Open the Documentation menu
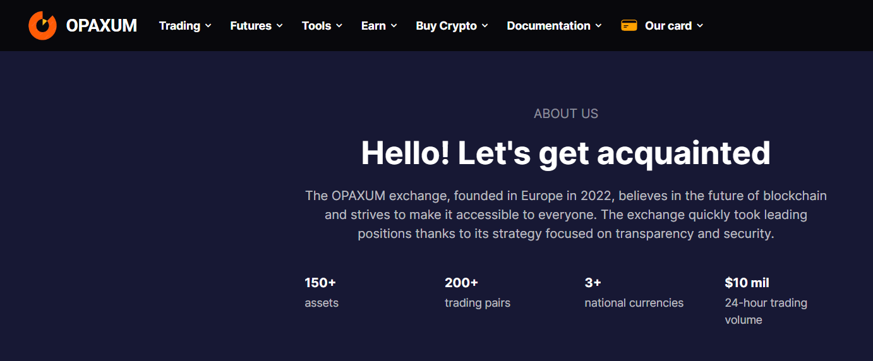The image size is (873, 361). point(555,26)
